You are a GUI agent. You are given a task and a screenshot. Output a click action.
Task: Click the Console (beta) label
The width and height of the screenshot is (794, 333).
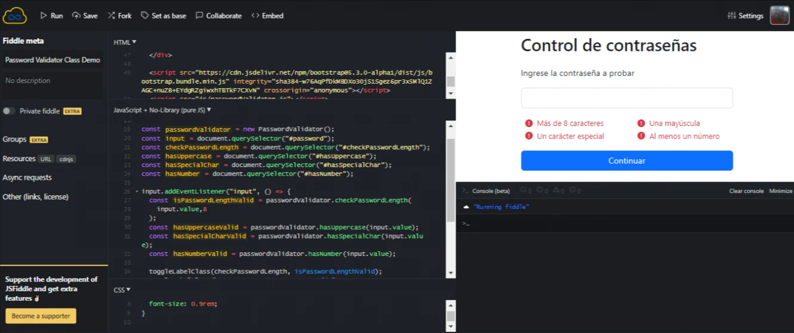(491, 191)
